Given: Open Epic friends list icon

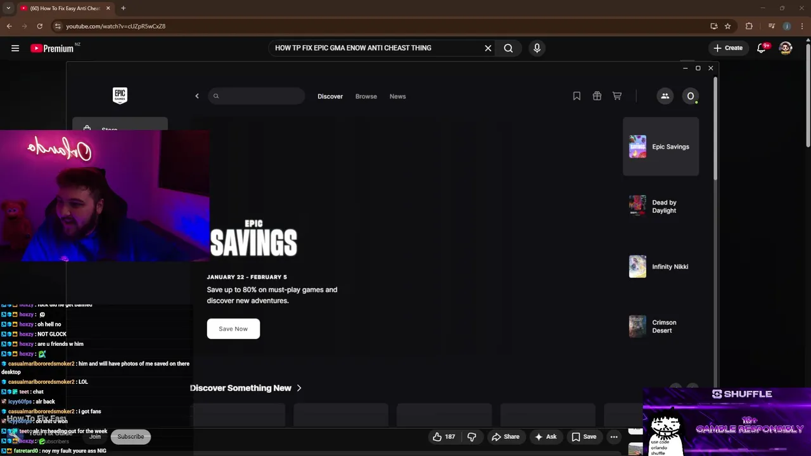Looking at the screenshot, I should pyautogui.click(x=665, y=96).
